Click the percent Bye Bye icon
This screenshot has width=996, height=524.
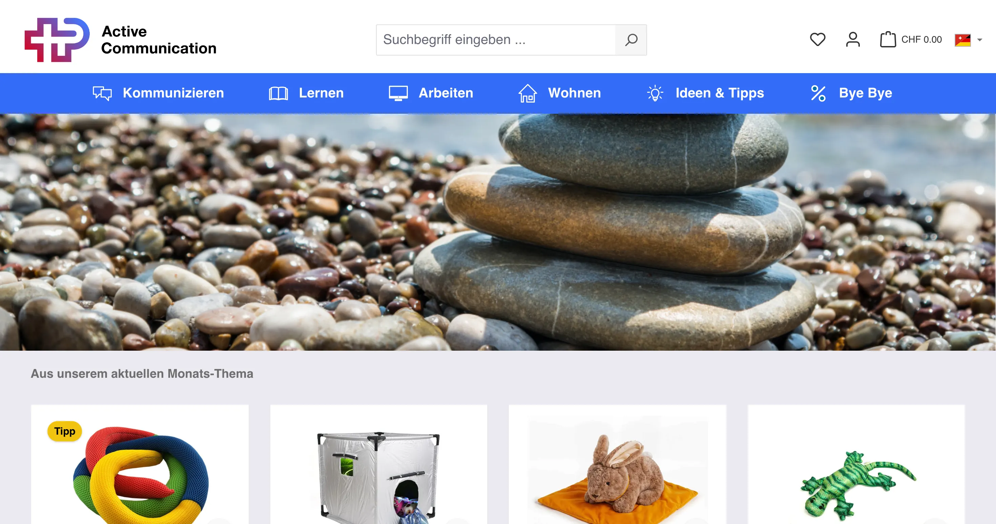coord(818,93)
